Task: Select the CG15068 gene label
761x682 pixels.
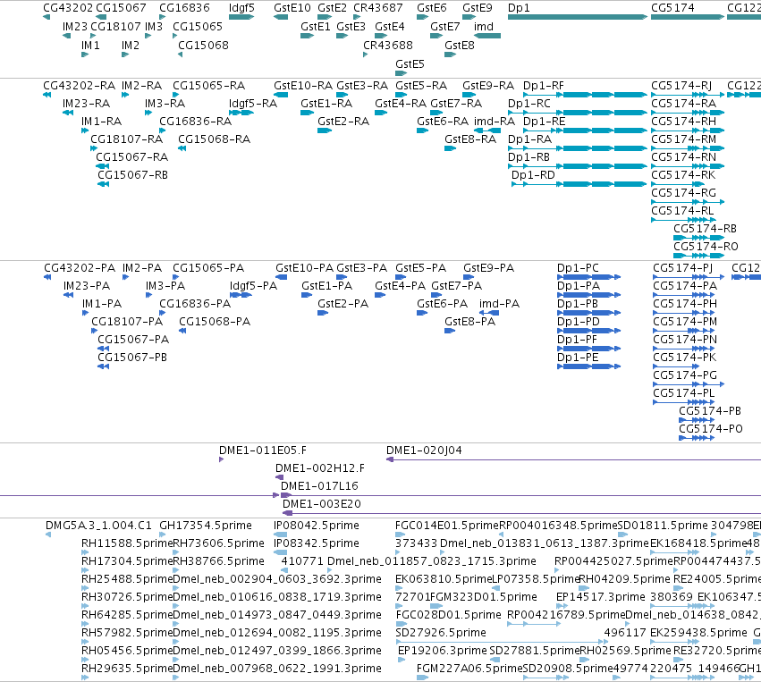Action: pos(203,45)
